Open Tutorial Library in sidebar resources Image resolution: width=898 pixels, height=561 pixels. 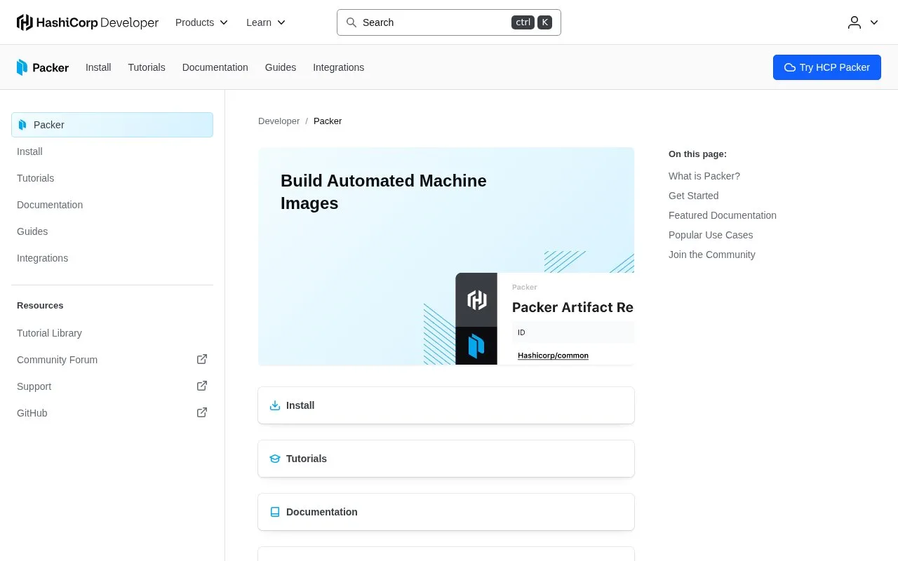pos(112,333)
